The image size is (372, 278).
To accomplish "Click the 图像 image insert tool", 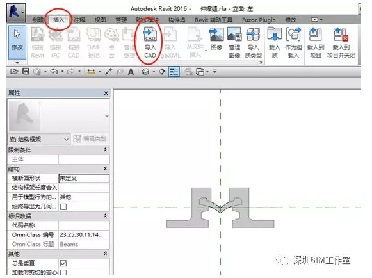I will [216, 39].
